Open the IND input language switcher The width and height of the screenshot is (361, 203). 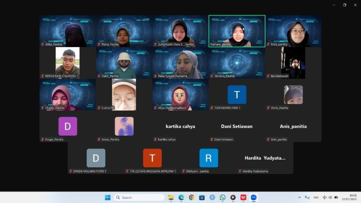click(x=316, y=197)
